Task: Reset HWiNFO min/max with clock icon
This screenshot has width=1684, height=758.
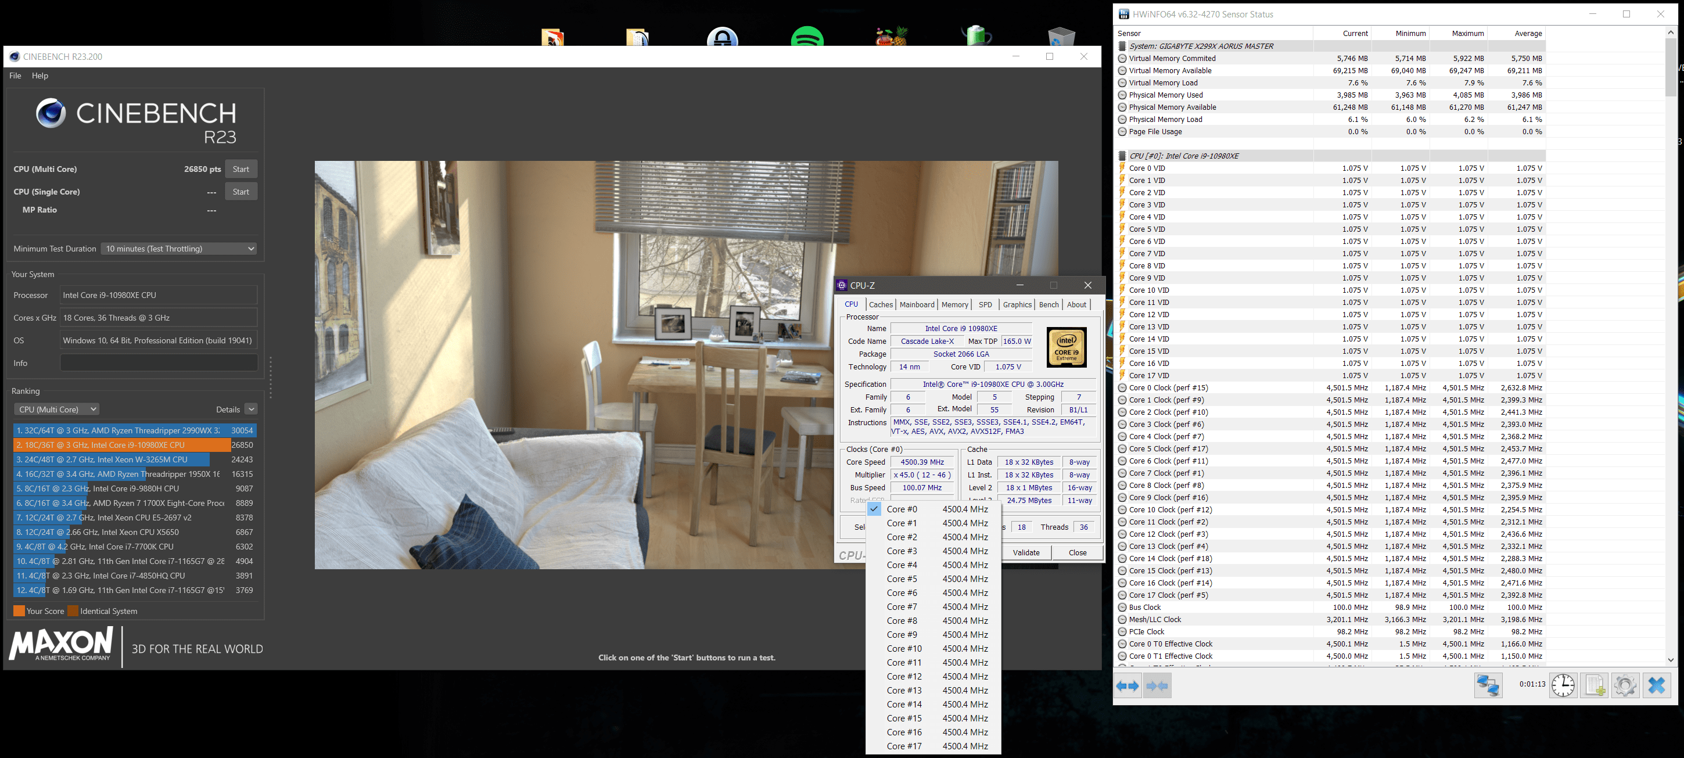Action: coord(1563,685)
